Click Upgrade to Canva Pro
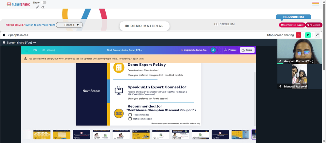Image resolution: width=326 pixels, height=143 pixels. (194, 50)
